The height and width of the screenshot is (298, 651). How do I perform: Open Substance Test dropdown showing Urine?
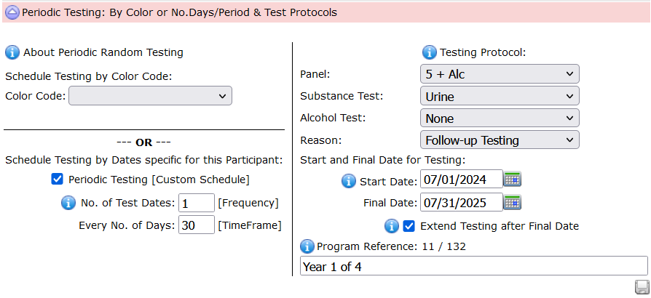(x=500, y=96)
